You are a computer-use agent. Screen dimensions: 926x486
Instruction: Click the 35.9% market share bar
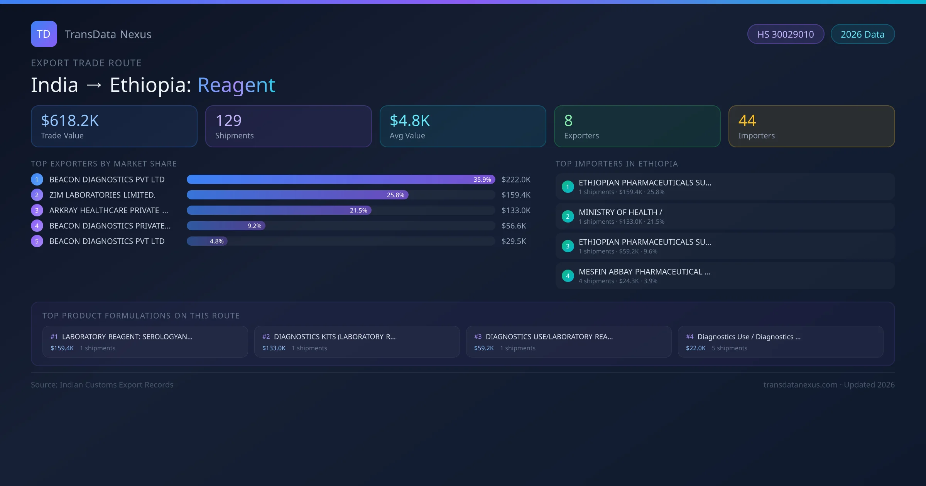pos(340,179)
